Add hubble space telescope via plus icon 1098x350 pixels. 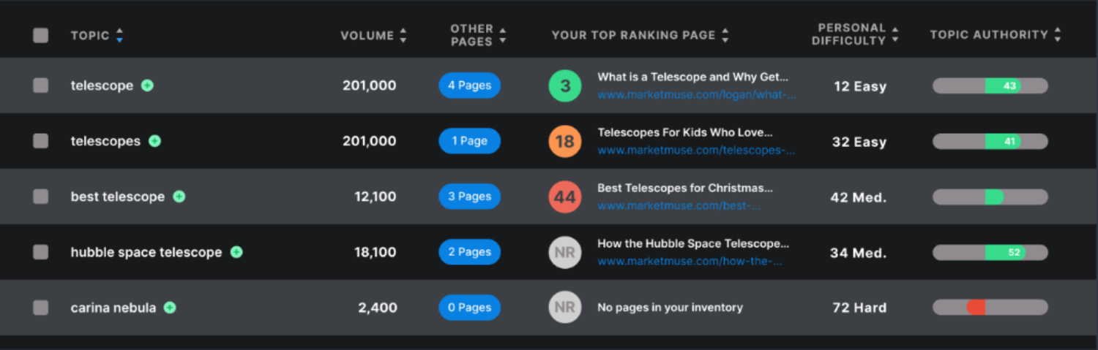(x=236, y=252)
